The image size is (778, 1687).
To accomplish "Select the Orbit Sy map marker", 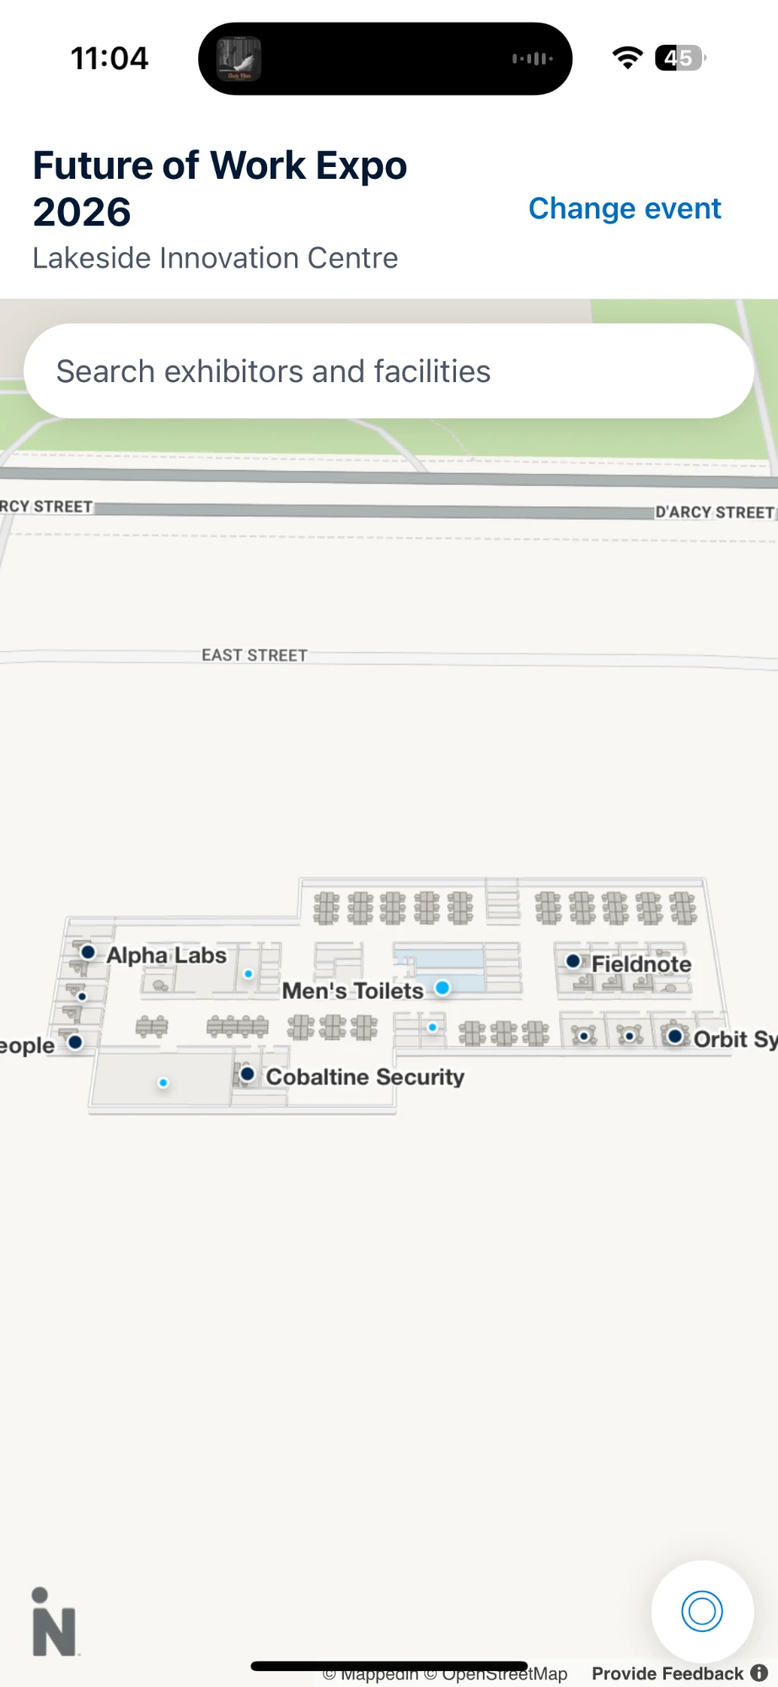I will point(674,1036).
